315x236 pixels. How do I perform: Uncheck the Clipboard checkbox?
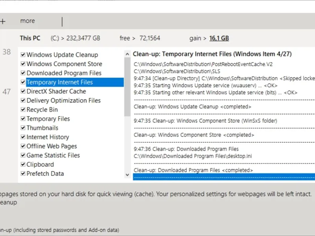point(23,164)
